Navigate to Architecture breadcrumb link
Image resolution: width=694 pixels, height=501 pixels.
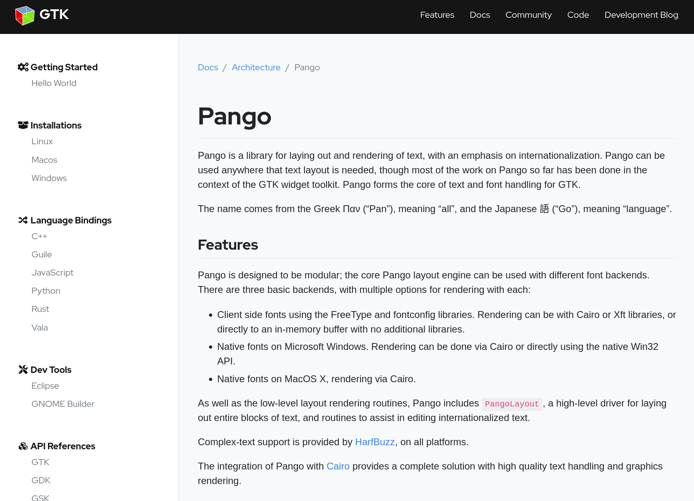pyautogui.click(x=256, y=67)
